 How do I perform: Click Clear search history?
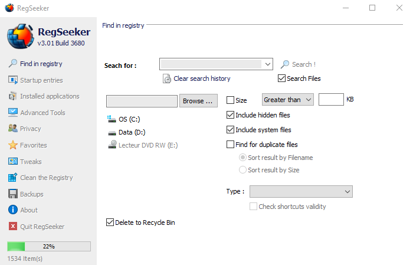(202, 78)
